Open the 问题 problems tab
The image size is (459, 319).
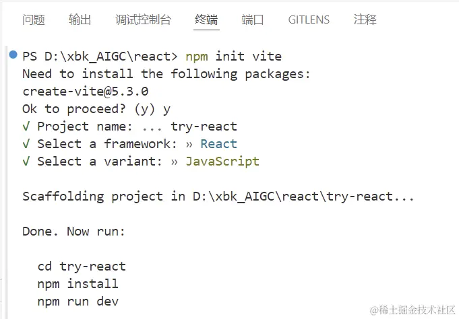[34, 20]
